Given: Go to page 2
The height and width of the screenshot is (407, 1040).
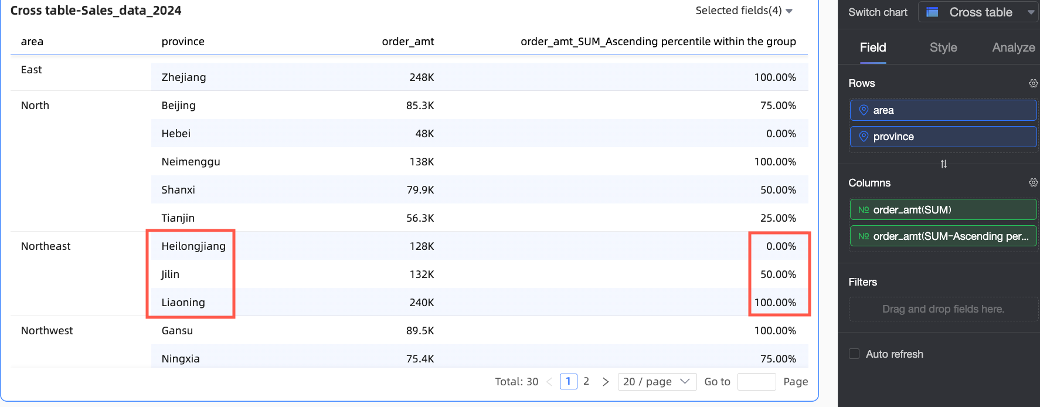Looking at the screenshot, I should coord(586,382).
